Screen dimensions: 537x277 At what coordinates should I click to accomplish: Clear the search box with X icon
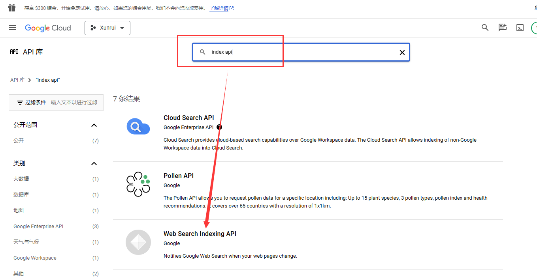click(402, 52)
